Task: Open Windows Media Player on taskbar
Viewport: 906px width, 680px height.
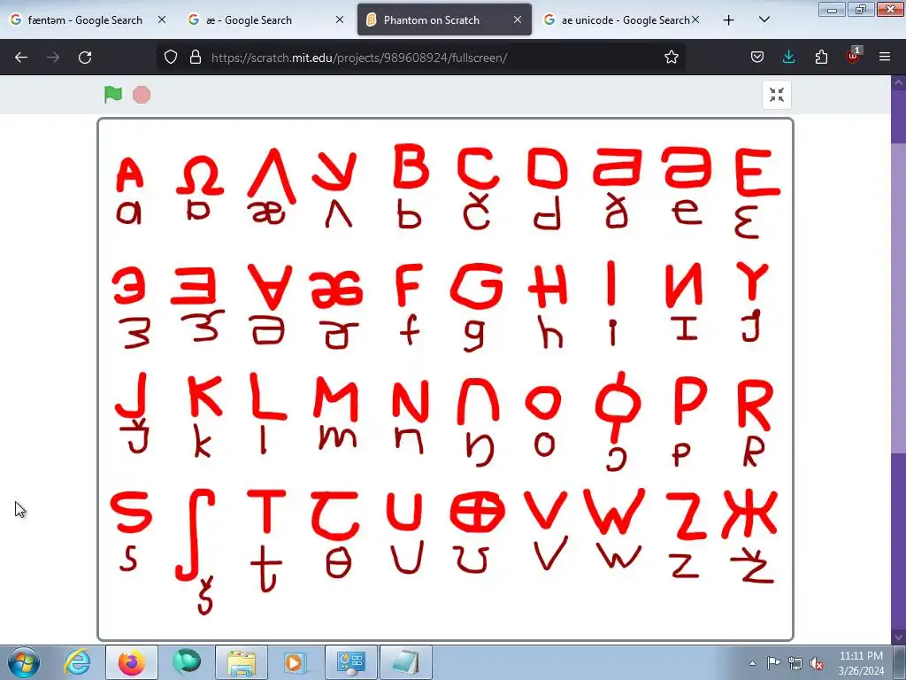Action: [x=296, y=662]
